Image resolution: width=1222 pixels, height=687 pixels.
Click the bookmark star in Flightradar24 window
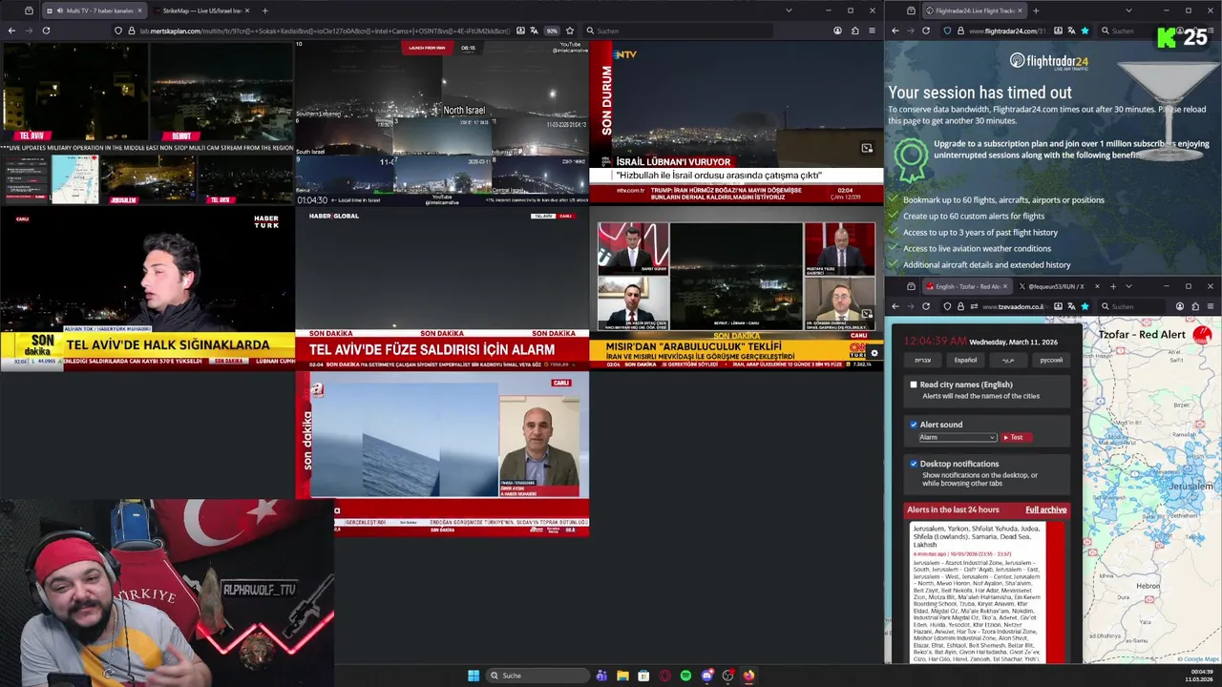1085,31
